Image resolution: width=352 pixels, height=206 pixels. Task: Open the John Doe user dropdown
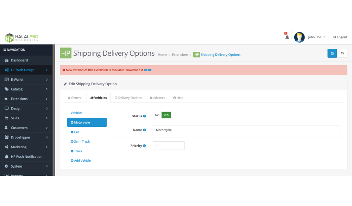click(x=316, y=37)
